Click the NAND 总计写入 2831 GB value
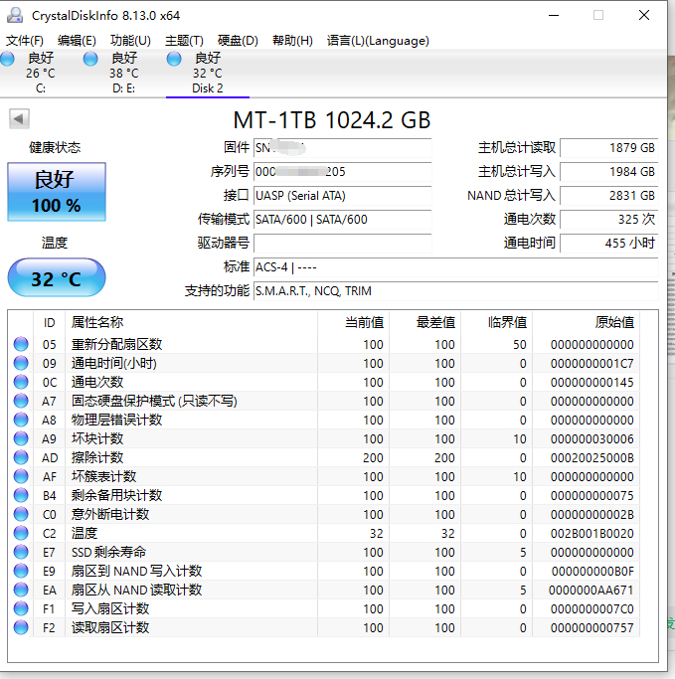 pyautogui.click(x=609, y=196)
